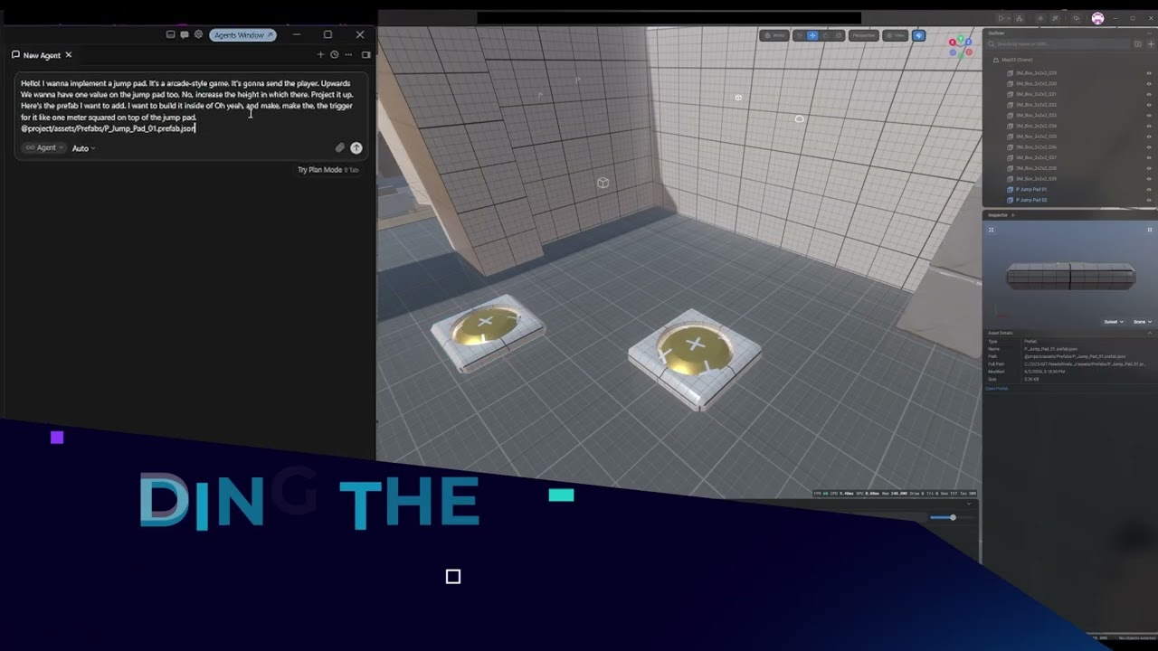This screenshot has width=1158, height=651.
Task: Click the chat bubble icon in agents title bar
Action: point(185,34)
